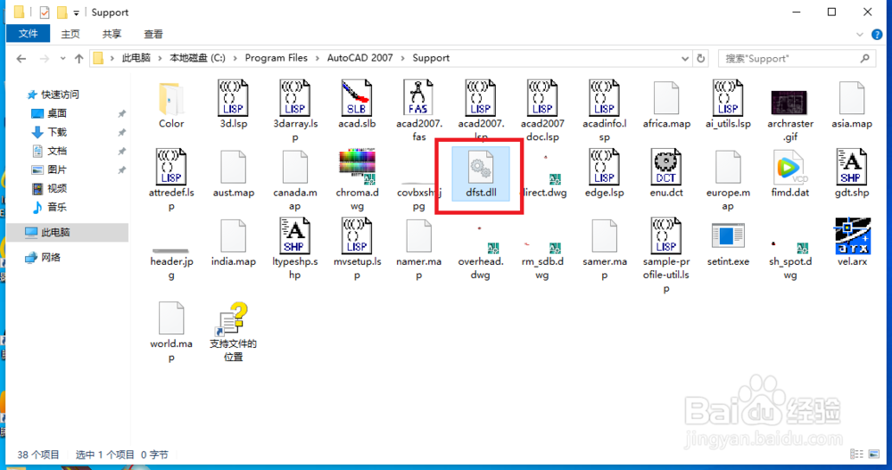Navigate to 此电脑 in breadcrumb
The height and width of the screenshot is (470, 892).
(x=136, y=58)
